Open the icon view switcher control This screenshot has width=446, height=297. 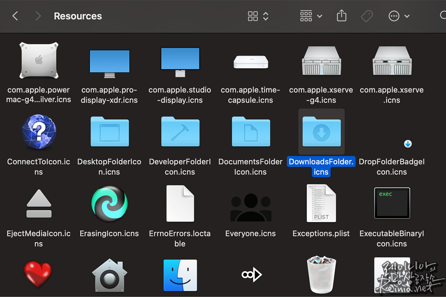(x=258, y=16)
